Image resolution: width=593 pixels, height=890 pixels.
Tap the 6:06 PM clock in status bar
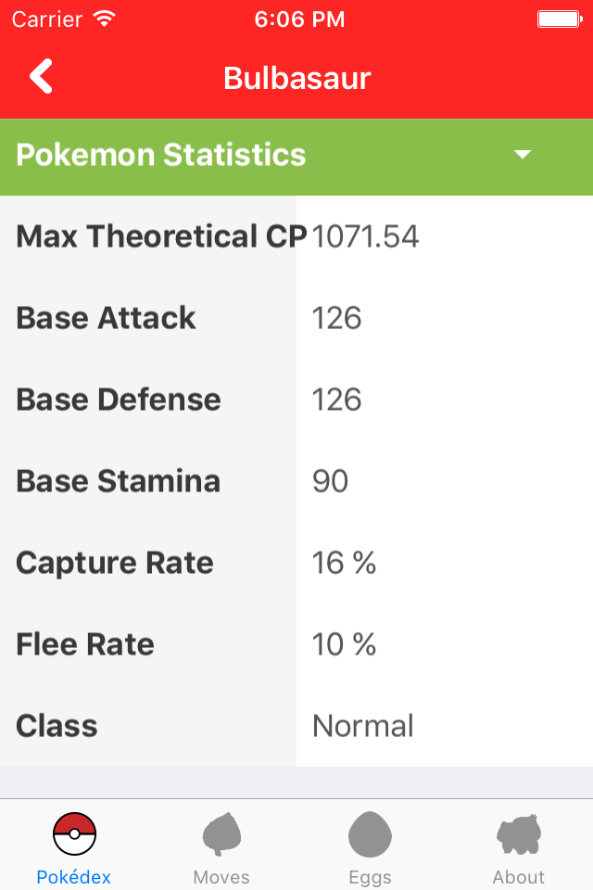coord(299,19)
